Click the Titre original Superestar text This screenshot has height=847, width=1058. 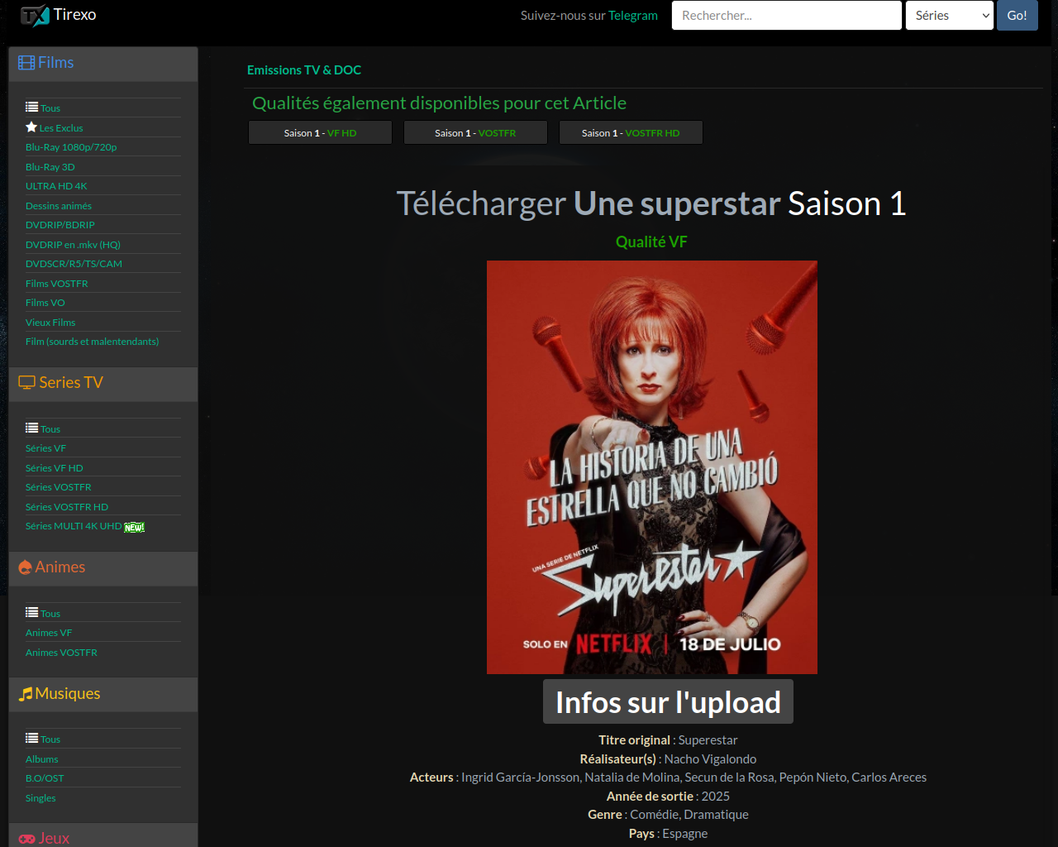(668, 740)
